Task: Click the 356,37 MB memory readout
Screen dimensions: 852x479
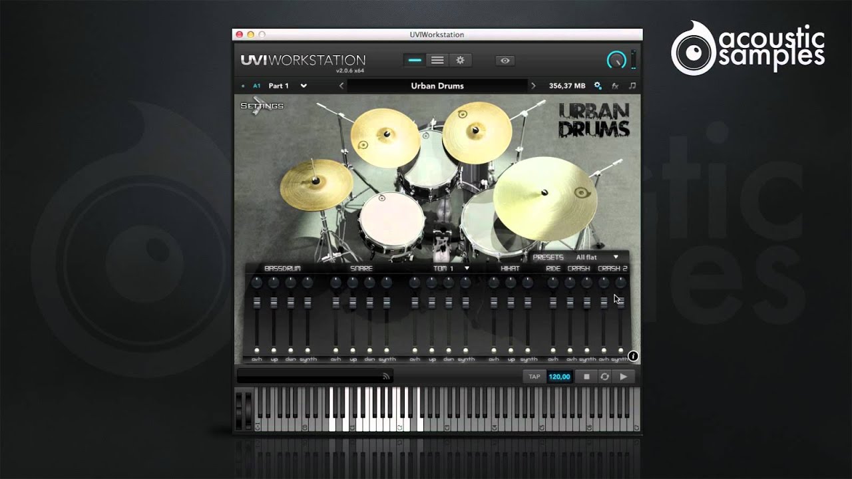Action: point(567,86)
